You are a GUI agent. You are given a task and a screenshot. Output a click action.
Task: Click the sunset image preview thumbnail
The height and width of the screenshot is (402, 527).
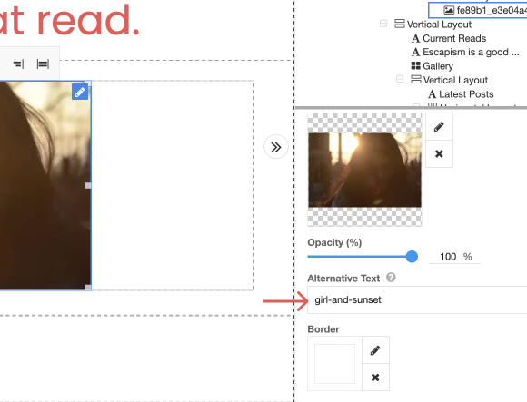tap(364, 170)
